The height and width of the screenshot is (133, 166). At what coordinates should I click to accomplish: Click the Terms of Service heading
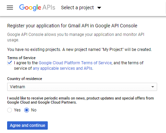21,58
